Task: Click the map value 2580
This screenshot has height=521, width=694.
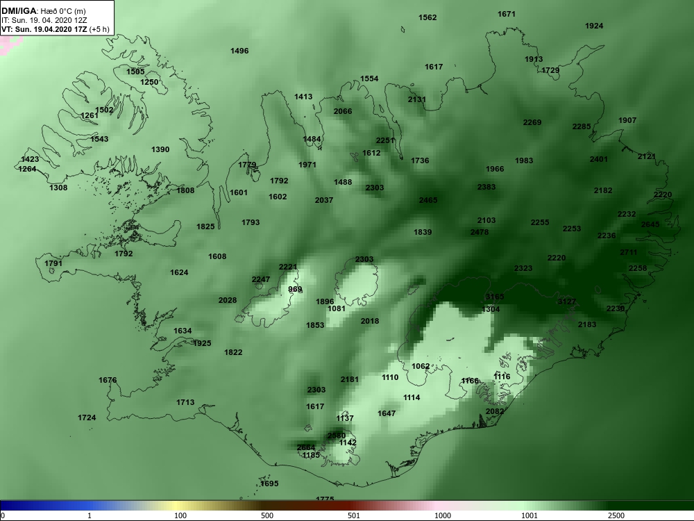Action: (x=336, y=436)
